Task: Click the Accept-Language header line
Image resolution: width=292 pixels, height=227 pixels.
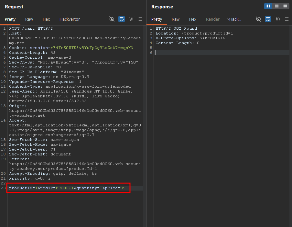Action: (49, 77)
